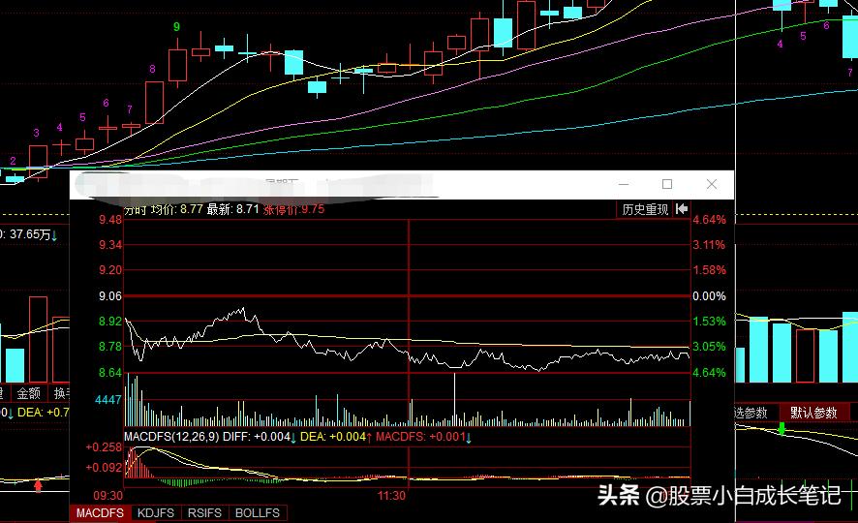Click the 8.64 price axis label
The width and height of the screenshot is (858, 523).
[110, 373]
